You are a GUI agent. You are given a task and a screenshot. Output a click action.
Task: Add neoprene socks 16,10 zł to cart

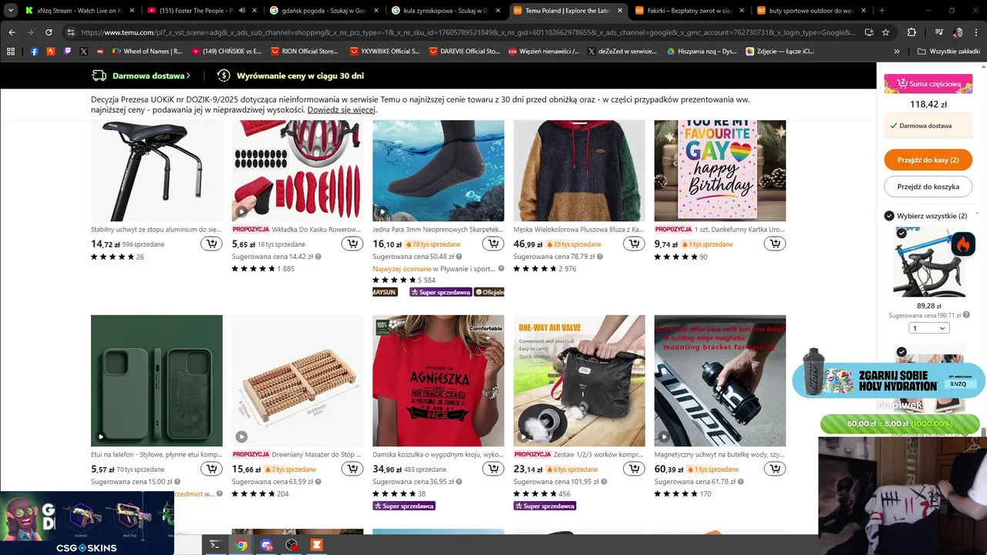click(493, 244)
